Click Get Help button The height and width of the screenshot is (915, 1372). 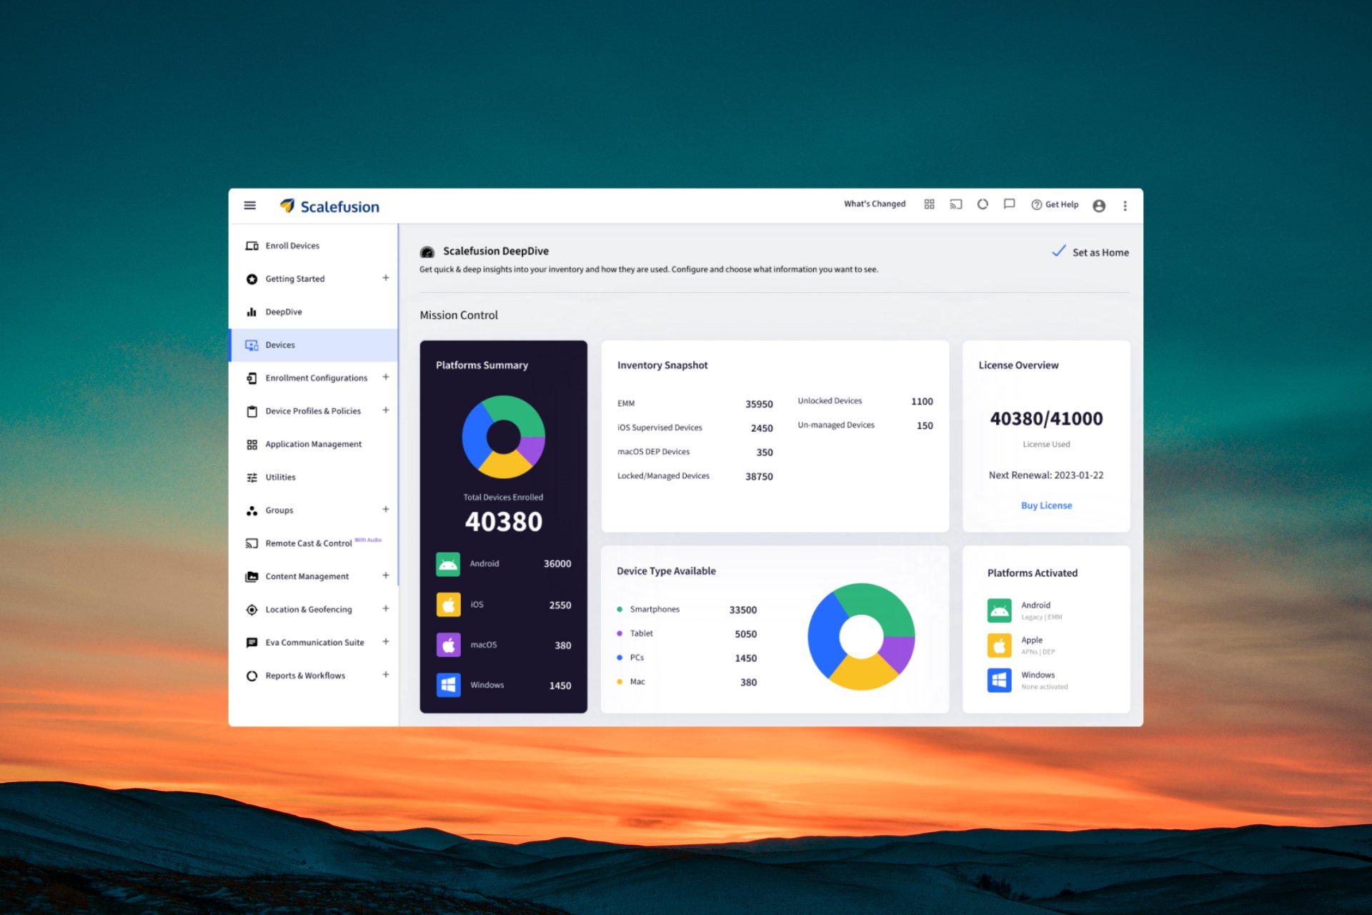click(1055, 204)
